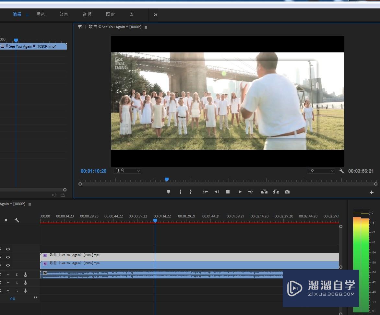Image resolution: width=380 pixels, height=315 pixels.
Task: Click the 节目 Program monitor panel title
Action: (x=110, y=27)
